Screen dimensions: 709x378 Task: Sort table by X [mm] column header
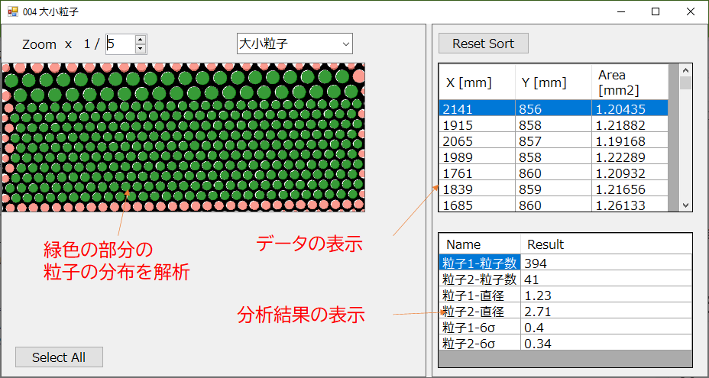coord(477,82)
